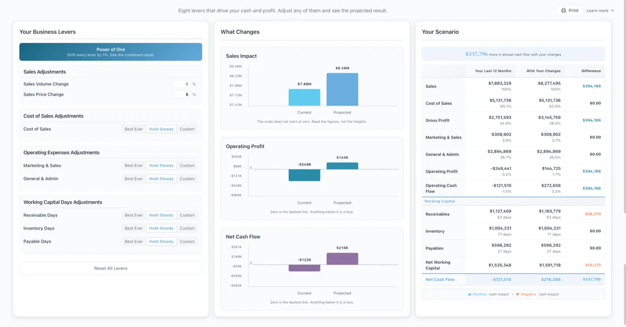Viewport: 626px width, 327px height.
Task: Click the With Your Changes sales value $8,277,495
Action: [549, 84]
